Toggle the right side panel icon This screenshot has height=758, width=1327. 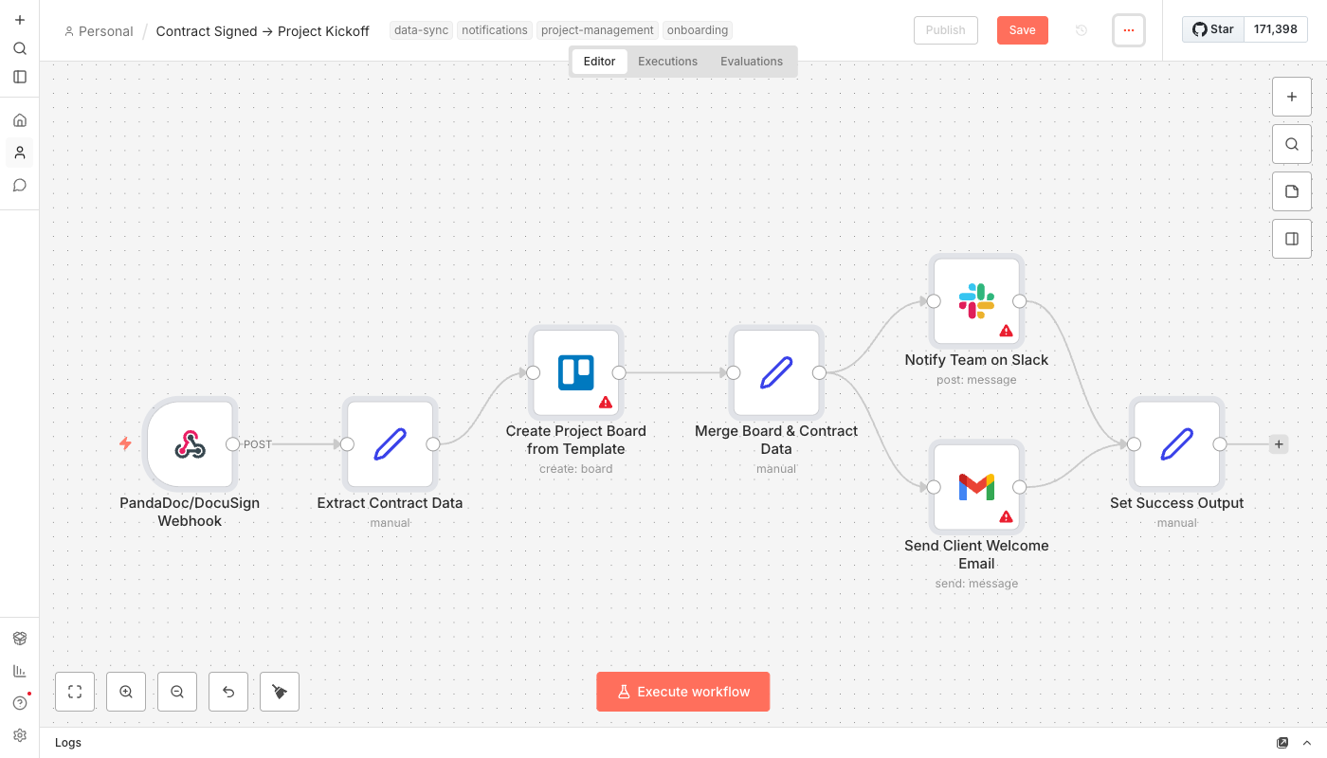pyautogui.click(x=1291, y=239)
